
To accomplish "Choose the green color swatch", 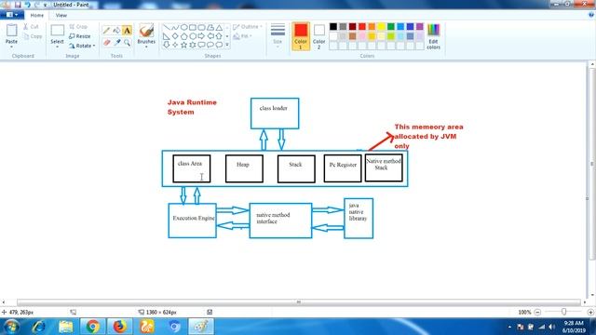I will [x=391, y=27].
